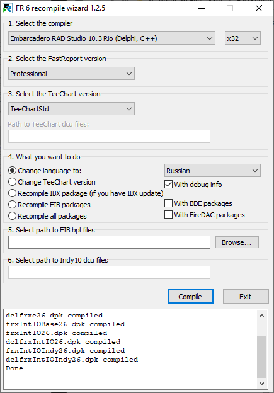Open the compiler selection dropdown
This screenshot has width=274, height=393.
[x=111, y=38]
